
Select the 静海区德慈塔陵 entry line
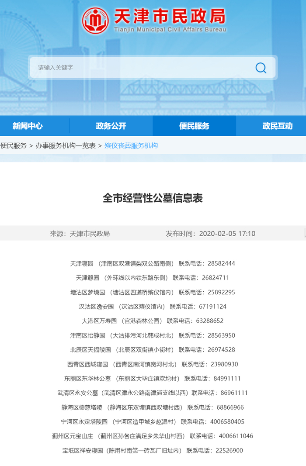pyautogui.click(x=153, y=407)
